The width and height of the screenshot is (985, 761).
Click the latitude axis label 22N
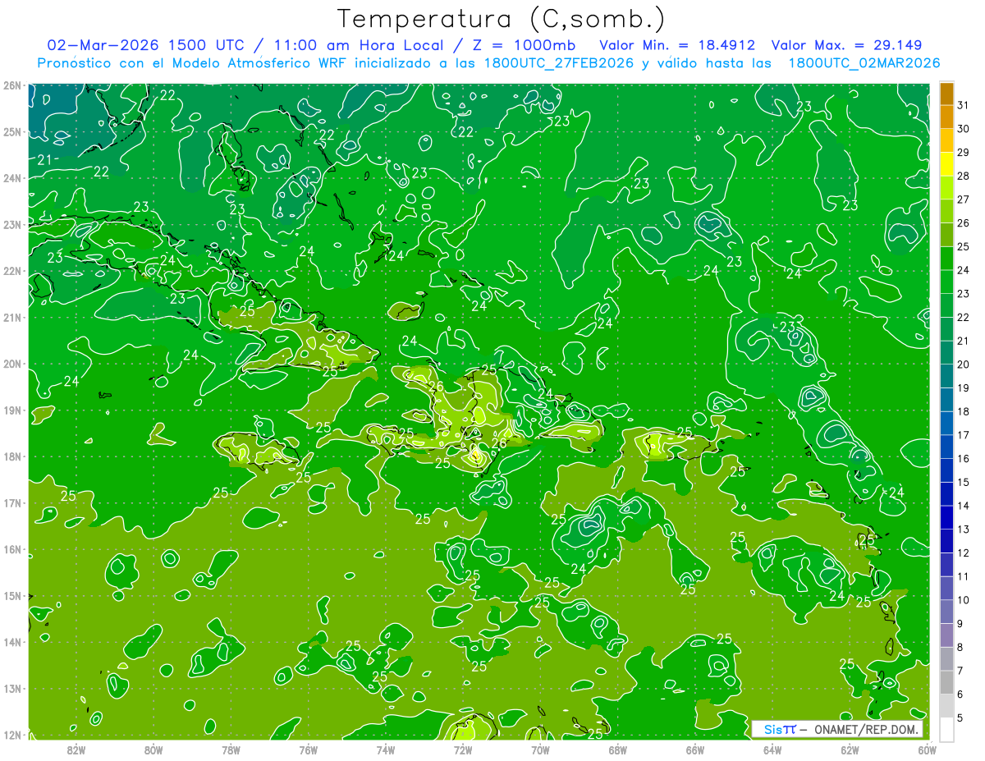pos(12,271)
